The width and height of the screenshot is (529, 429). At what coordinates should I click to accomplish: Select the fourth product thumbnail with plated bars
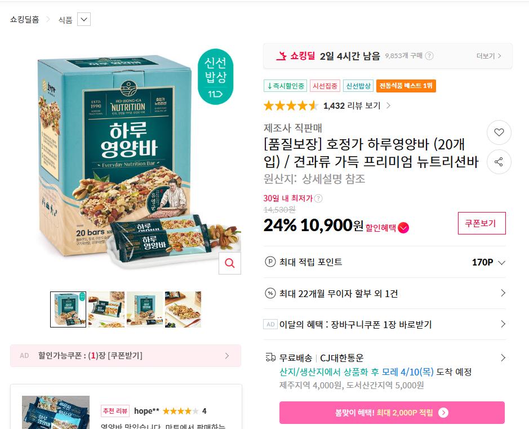point(183,309)
